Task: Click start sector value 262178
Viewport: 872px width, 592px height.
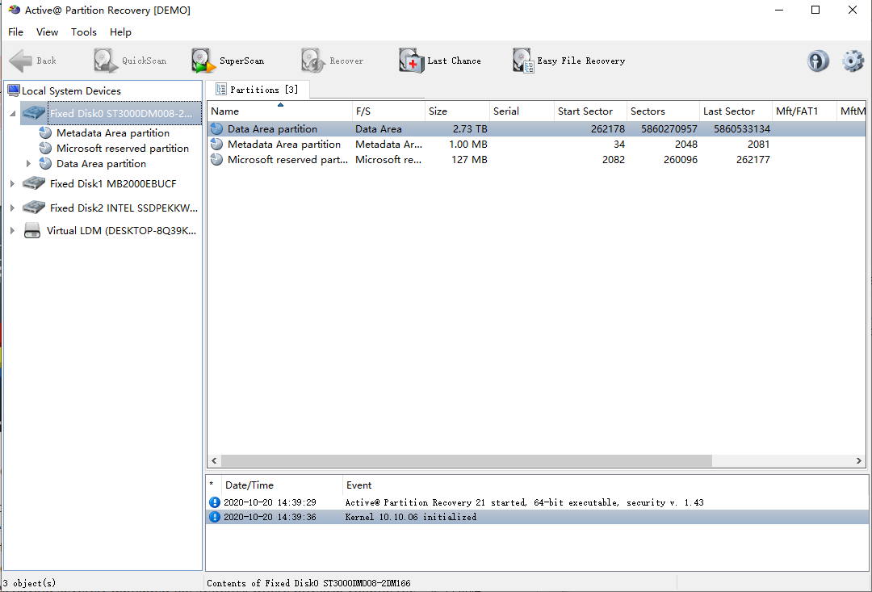Action: 608,129
